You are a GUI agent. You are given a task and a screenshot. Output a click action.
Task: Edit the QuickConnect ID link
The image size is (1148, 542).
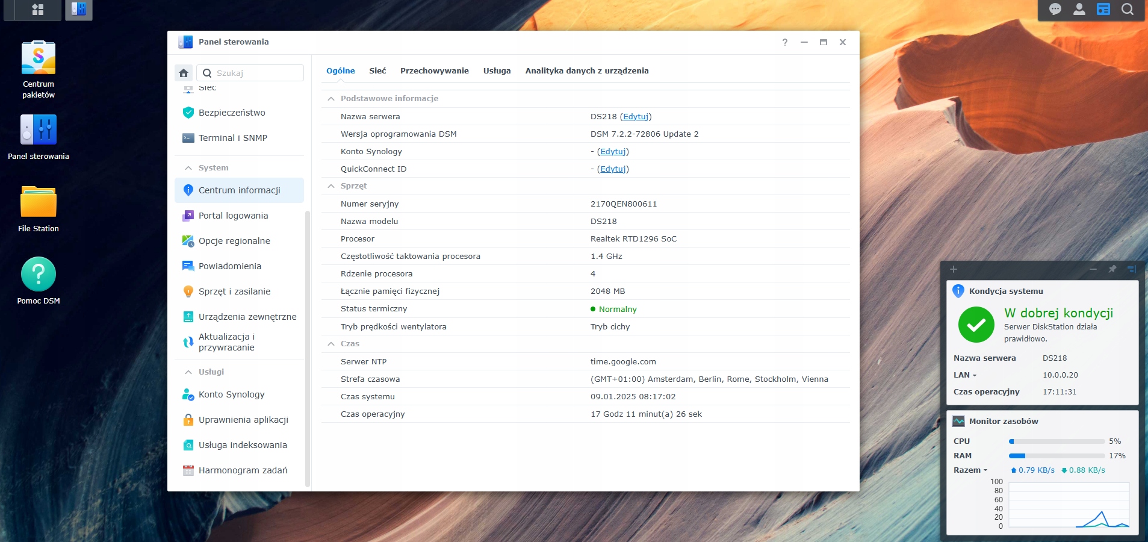[613, 169]
